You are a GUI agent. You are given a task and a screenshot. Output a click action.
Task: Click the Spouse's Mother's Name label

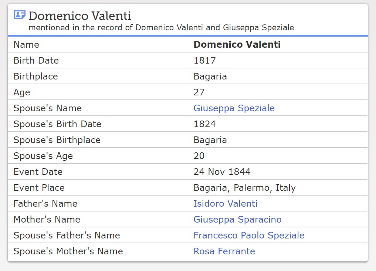(68, 251)
